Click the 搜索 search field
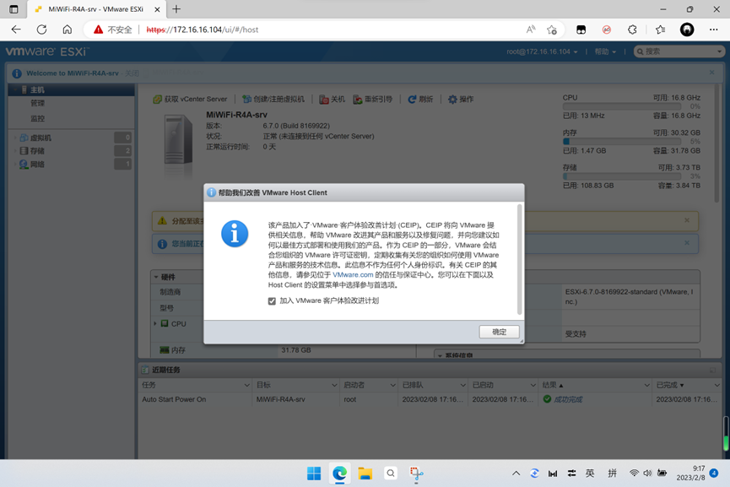 click(679, 51)
